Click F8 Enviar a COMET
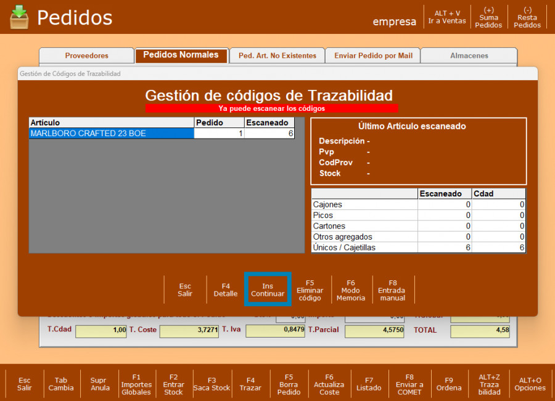The width and height of the screenshot is (555, 401). point(409,384)
